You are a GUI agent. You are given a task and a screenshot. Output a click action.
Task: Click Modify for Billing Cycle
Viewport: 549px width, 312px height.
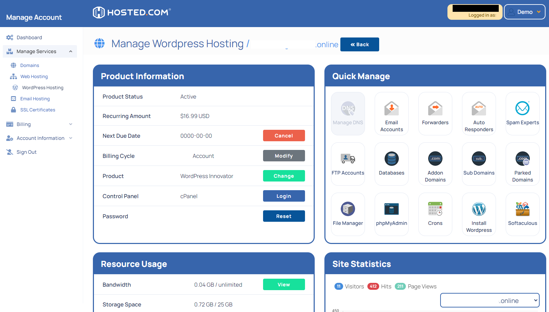[284, 156]
